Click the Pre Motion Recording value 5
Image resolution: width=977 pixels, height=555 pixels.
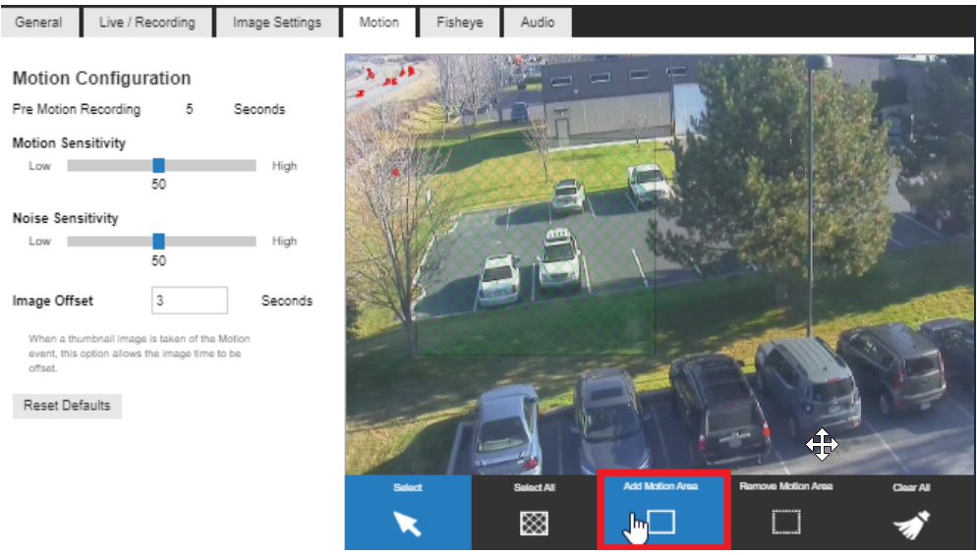tap(190, 110)
